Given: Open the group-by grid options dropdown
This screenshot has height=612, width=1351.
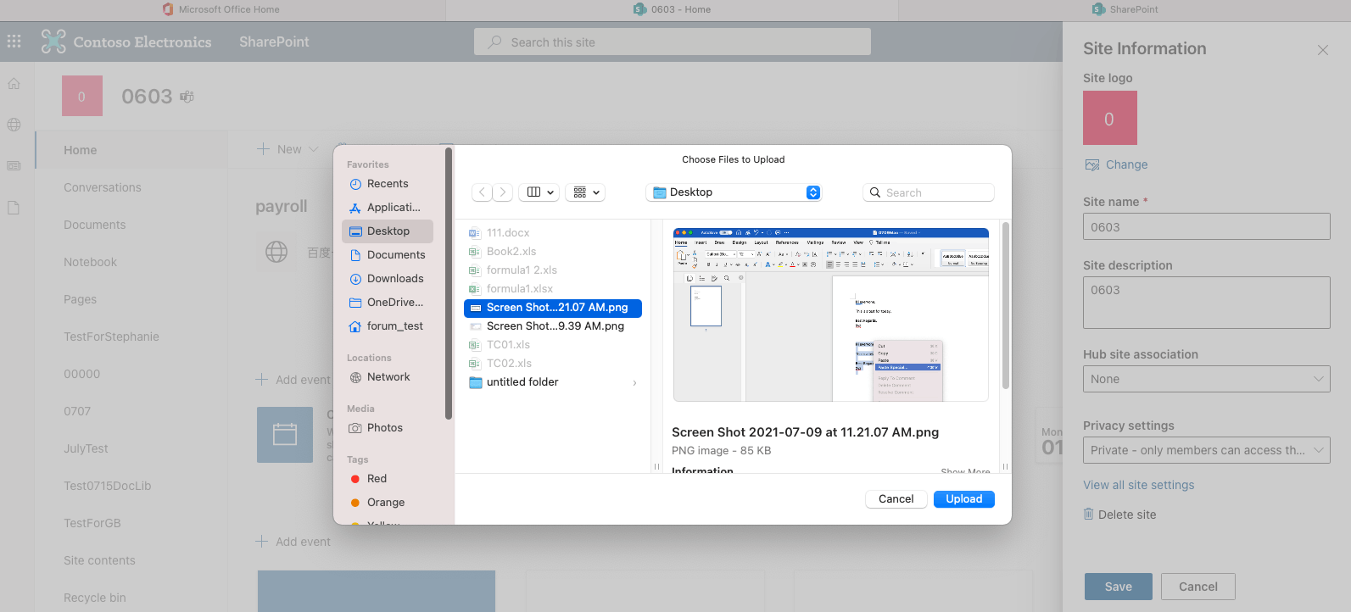Looking at the screenshot, I should (x=586, y=192).
